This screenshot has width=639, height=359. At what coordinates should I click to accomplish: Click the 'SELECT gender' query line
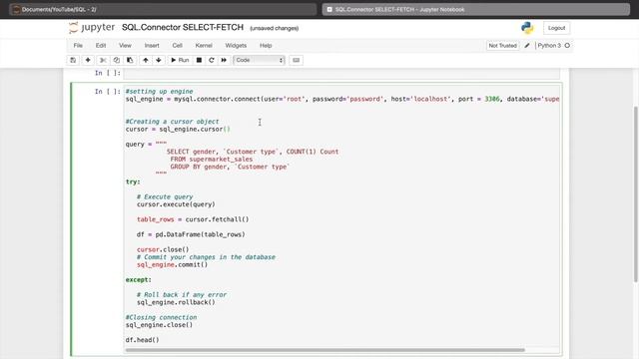tap(253, 152)
